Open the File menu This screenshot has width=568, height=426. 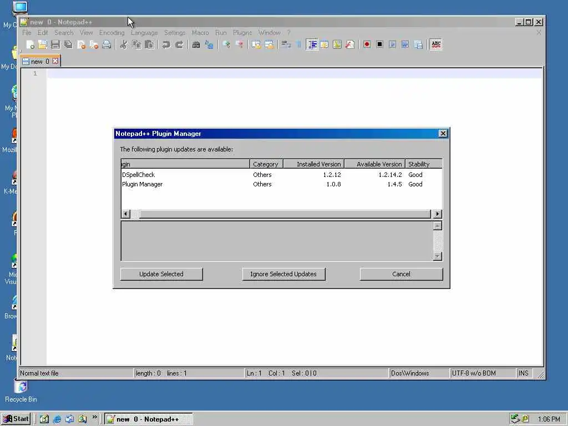[x=27, y=33]
